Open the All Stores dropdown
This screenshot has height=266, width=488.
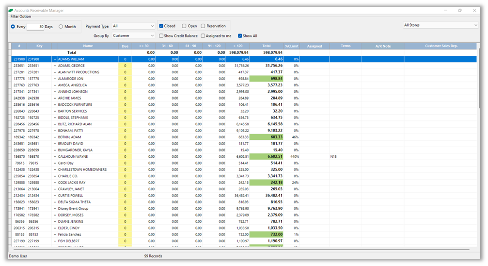coord(441,25)
